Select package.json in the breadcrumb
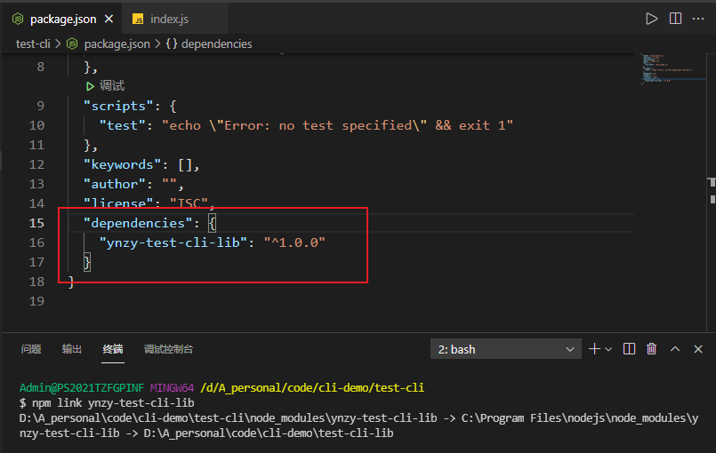The image size is (716, 453). [117, 44]
